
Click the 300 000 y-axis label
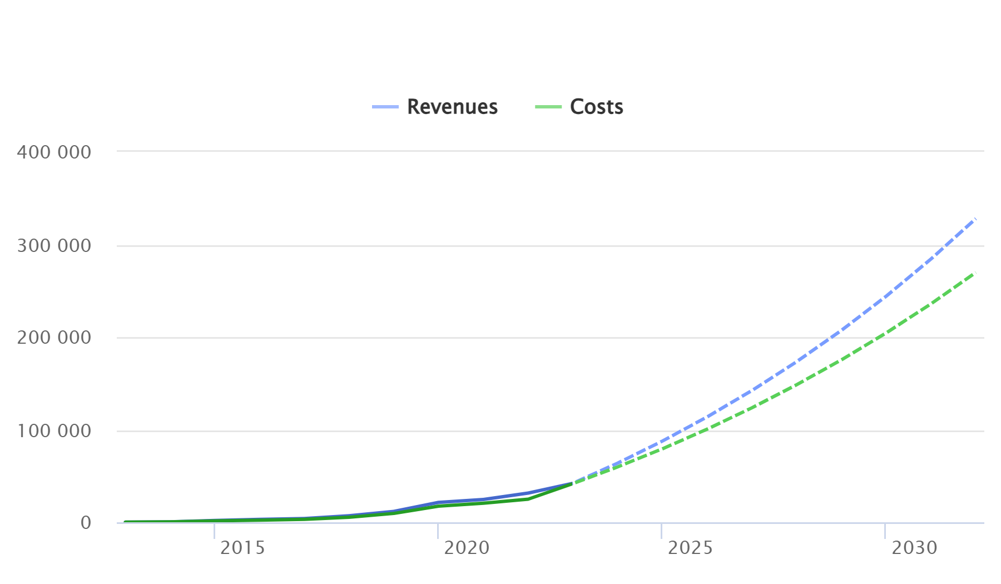click(x=54, y=245)
